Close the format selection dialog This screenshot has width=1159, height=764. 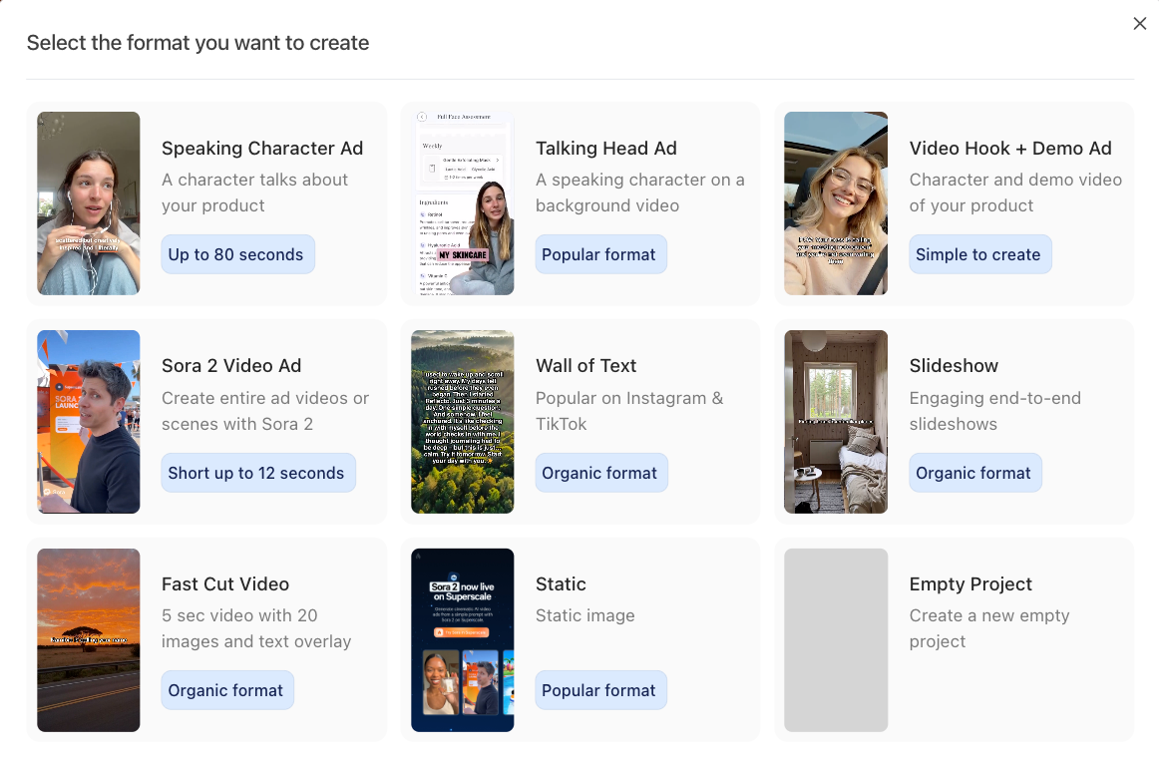coord(1140,24)
